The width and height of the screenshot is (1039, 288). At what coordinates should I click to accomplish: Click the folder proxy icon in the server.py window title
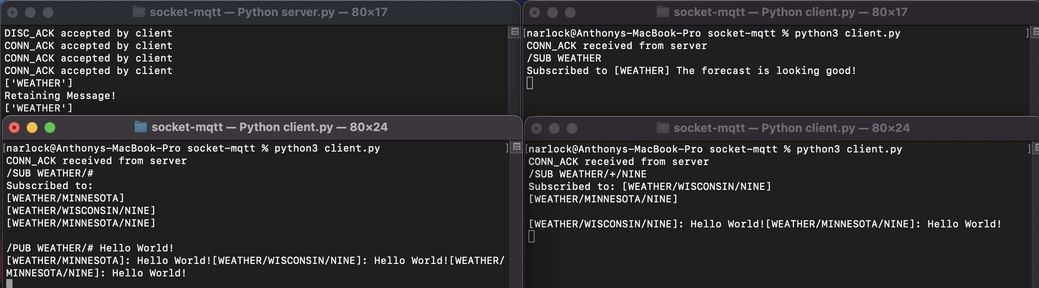[x=139, y=12]
